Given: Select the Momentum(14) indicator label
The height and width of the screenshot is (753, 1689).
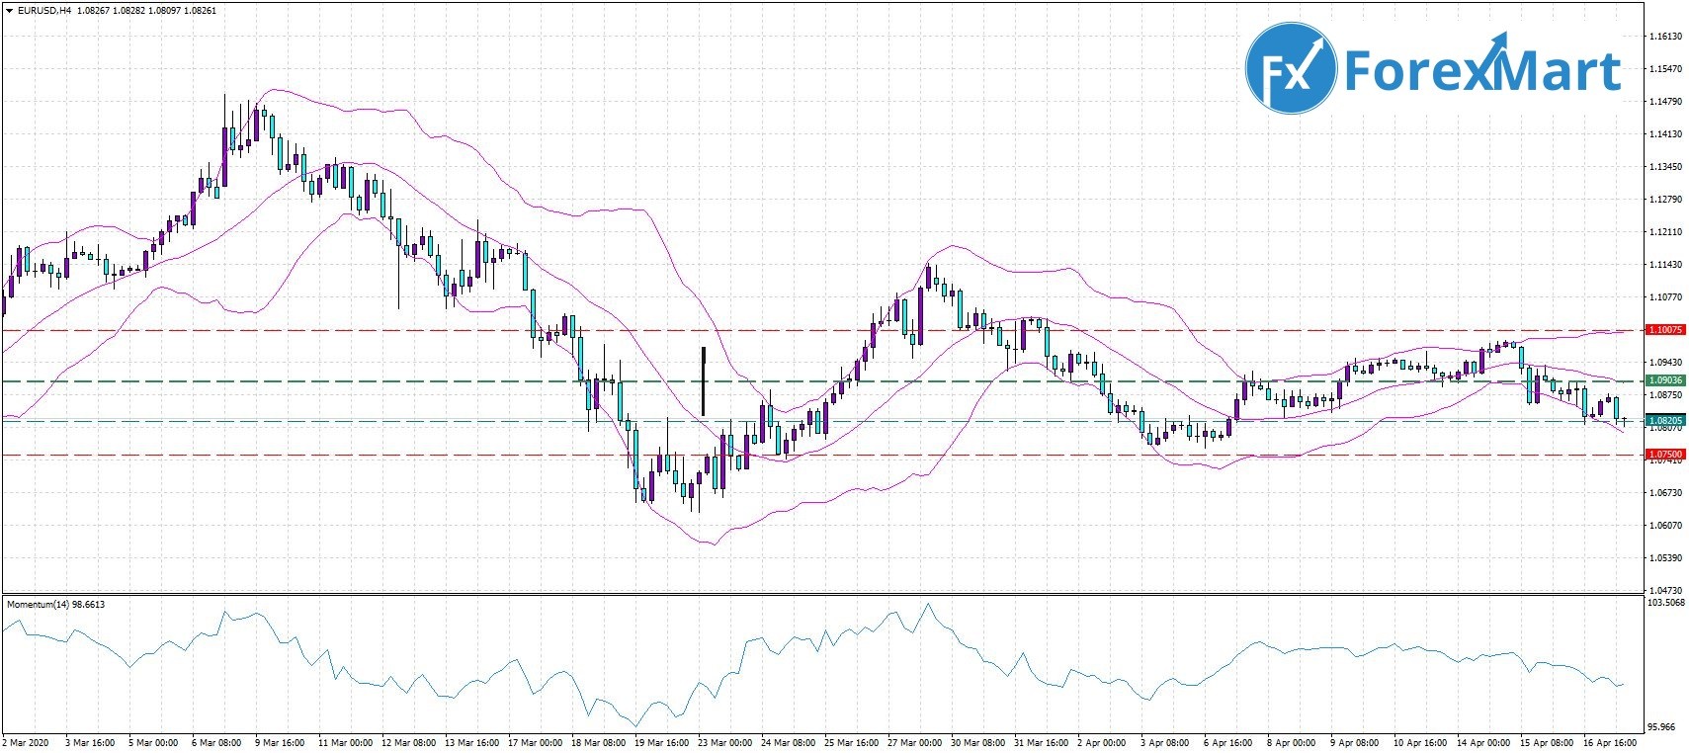Looking at the screenshot, I should (x=55, y=604).
